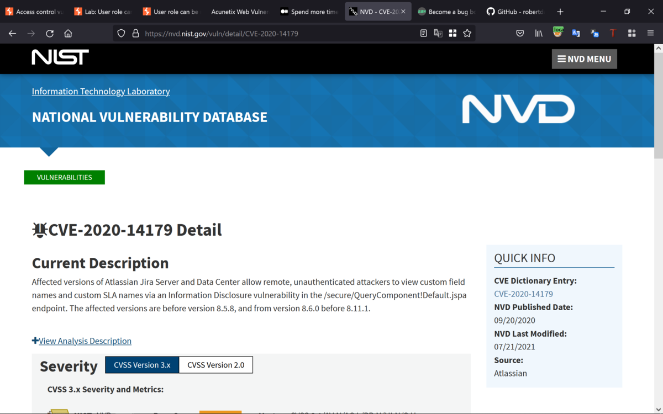Switch to 'Spend more time' Medium tab
663x414 pixels.
click(309, 12)
